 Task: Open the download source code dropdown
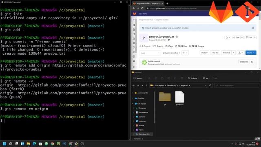(x=241, y=53)
